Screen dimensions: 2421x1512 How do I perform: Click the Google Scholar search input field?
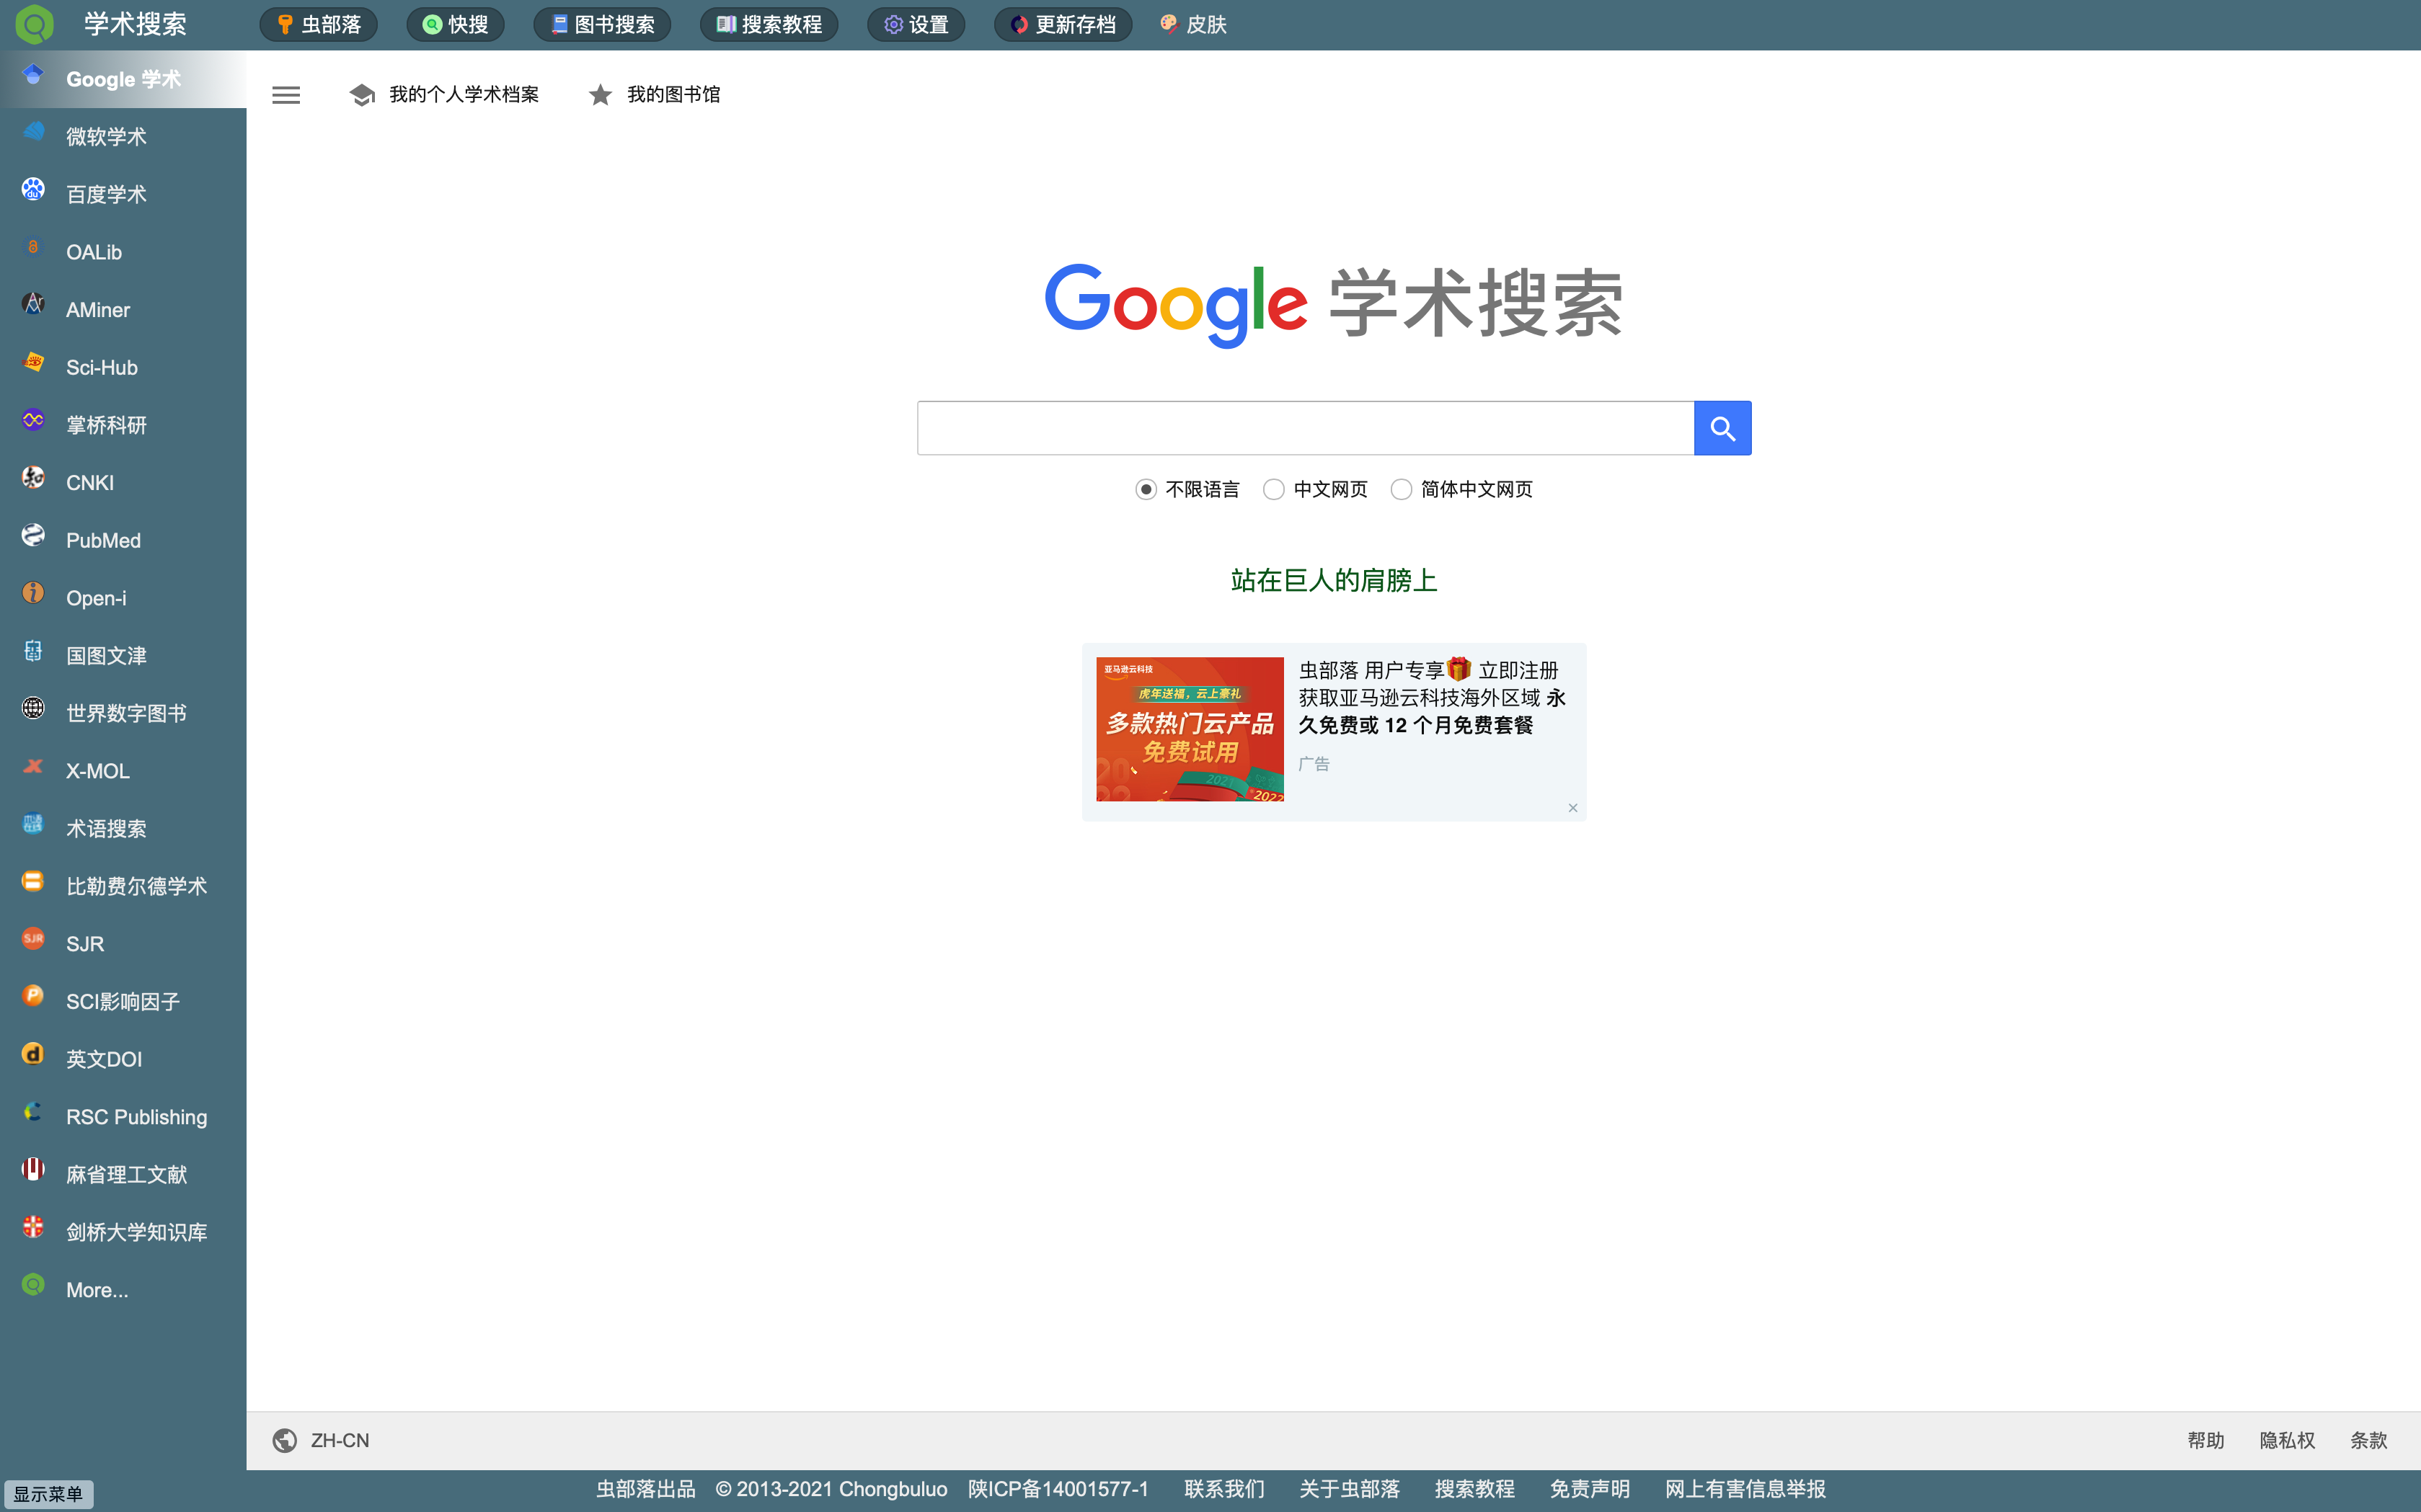click(1306, 428)
